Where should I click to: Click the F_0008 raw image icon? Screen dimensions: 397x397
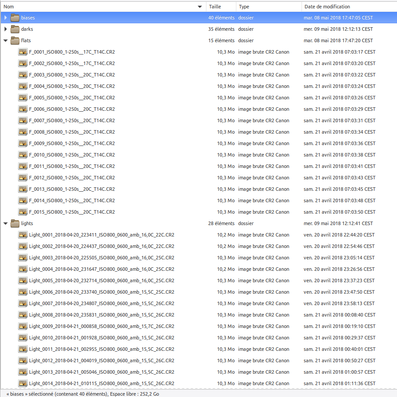coord(23,132)
